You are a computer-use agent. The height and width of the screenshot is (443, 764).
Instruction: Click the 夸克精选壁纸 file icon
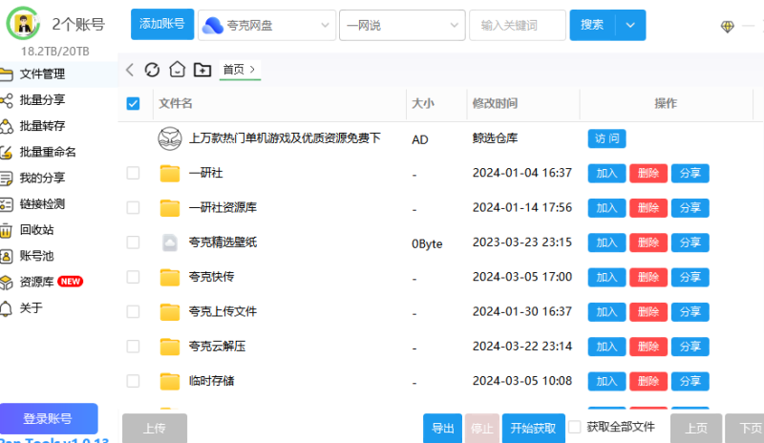170,243
